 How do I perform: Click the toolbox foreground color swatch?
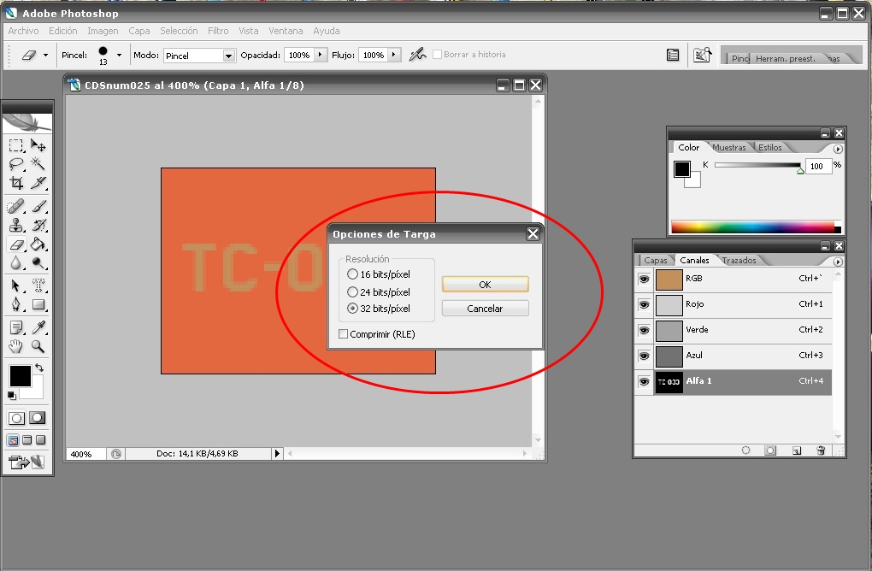click(20, 376)
